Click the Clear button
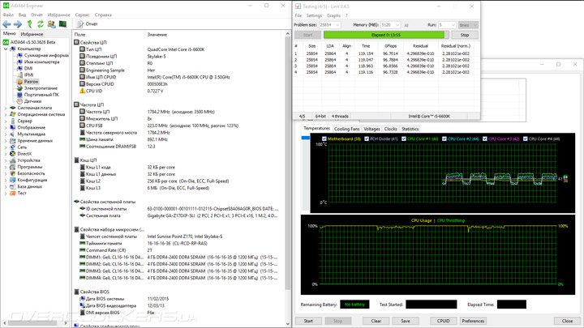 376,321
